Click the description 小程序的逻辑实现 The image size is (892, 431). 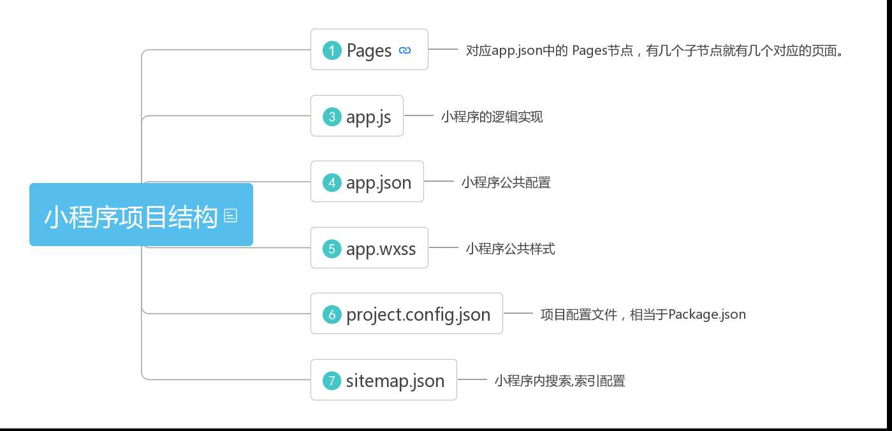tap(492, 117)
